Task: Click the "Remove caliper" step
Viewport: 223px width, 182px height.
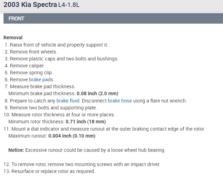Action: [27, 66]
